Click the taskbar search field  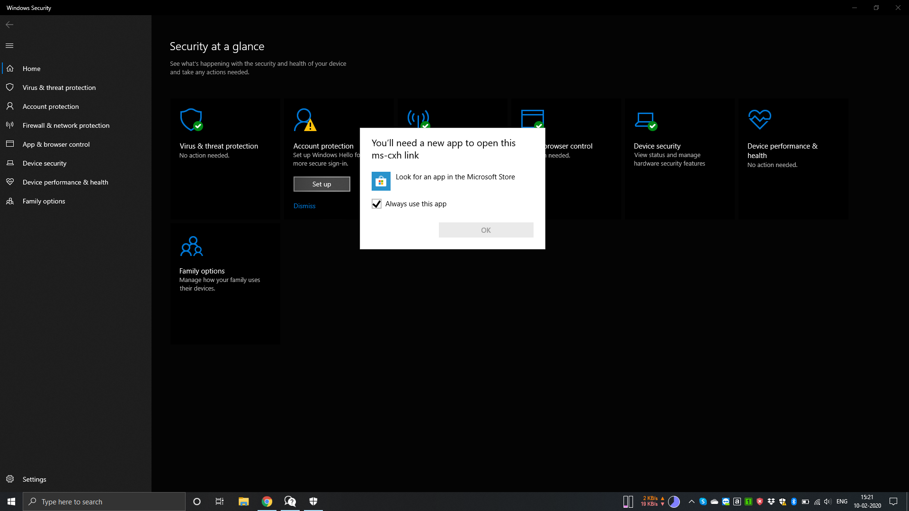(x=104, y=501)
